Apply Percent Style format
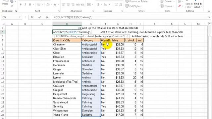The width and height of the screenshot is (212, 119). (x=105, y=5)
